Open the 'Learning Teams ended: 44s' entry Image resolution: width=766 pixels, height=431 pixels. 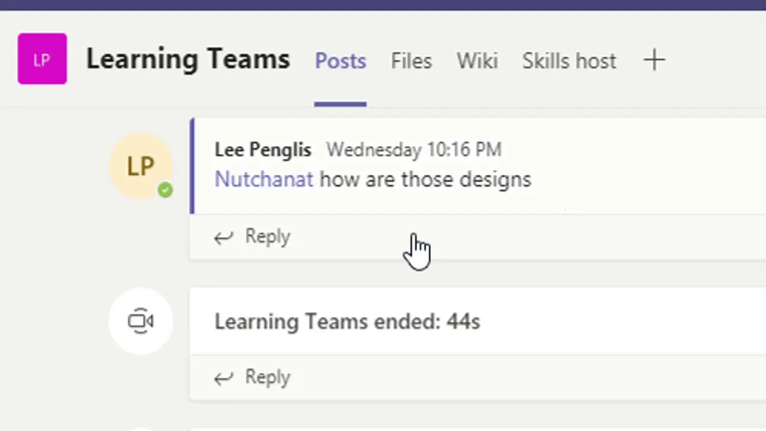pos(347,321)
